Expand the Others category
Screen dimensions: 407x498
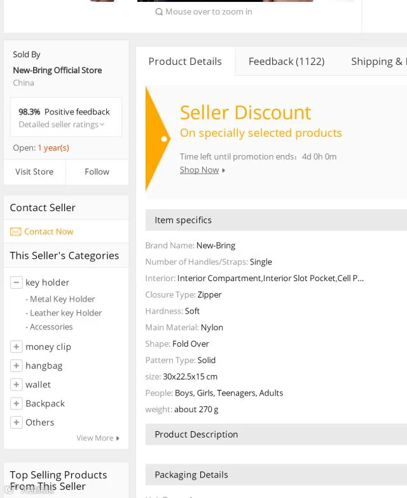pos(16,422)
